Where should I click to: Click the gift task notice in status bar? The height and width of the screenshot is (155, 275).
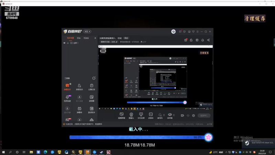coord(82,124)
